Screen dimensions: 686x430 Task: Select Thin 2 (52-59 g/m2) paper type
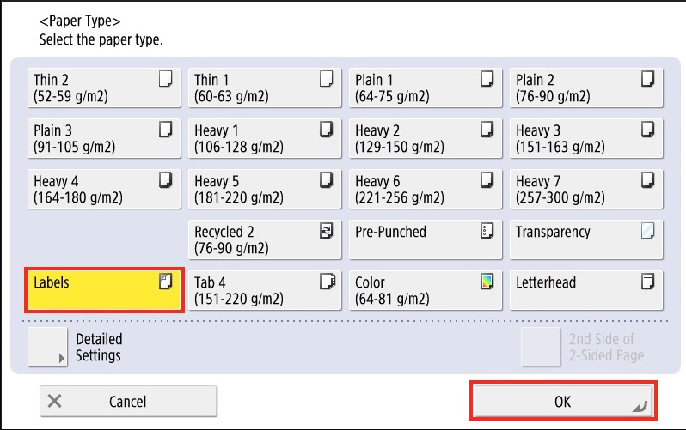click(x=104, y=88)
